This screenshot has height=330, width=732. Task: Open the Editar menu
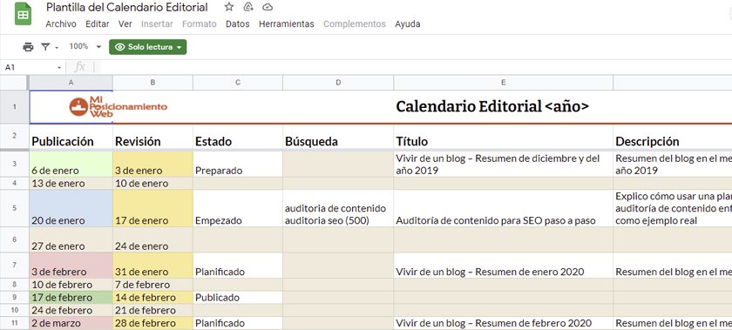point(98,24)
